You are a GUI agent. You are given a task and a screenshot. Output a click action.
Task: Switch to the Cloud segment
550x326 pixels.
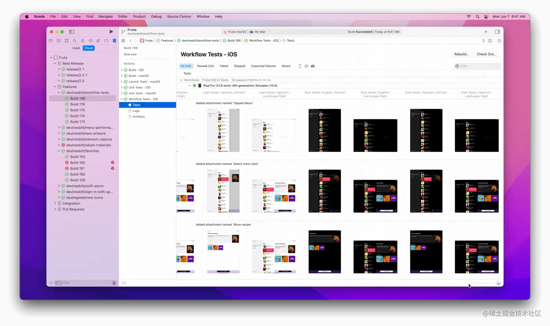coord(88,48)
